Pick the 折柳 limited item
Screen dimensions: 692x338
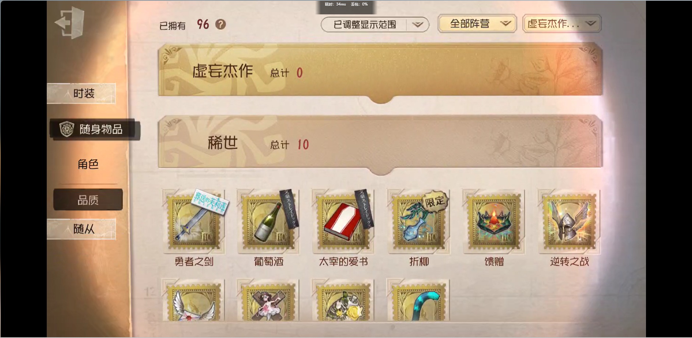click(x=419, y=221)
